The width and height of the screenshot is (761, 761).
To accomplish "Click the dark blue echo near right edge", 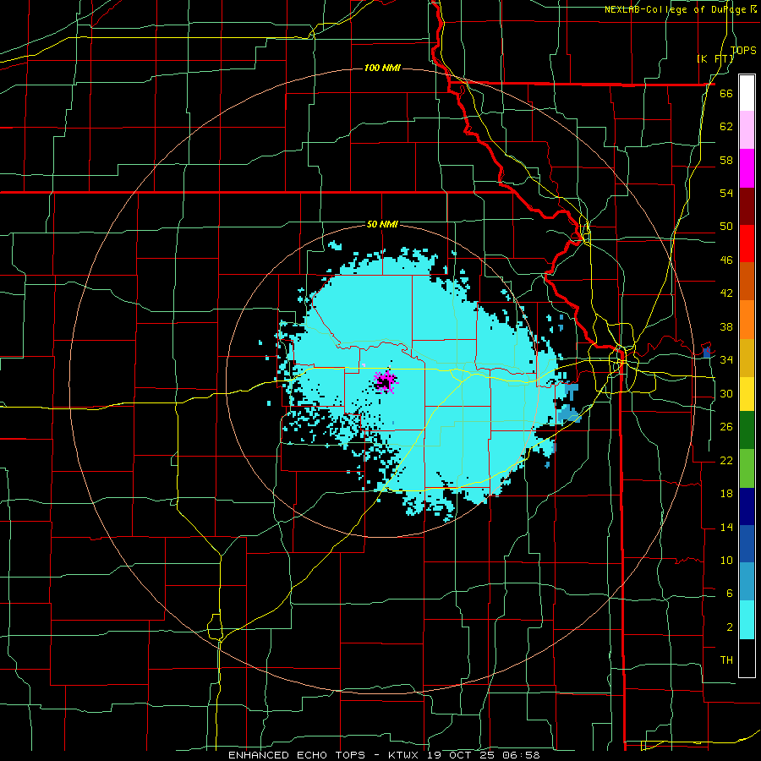I will [707, 353].
